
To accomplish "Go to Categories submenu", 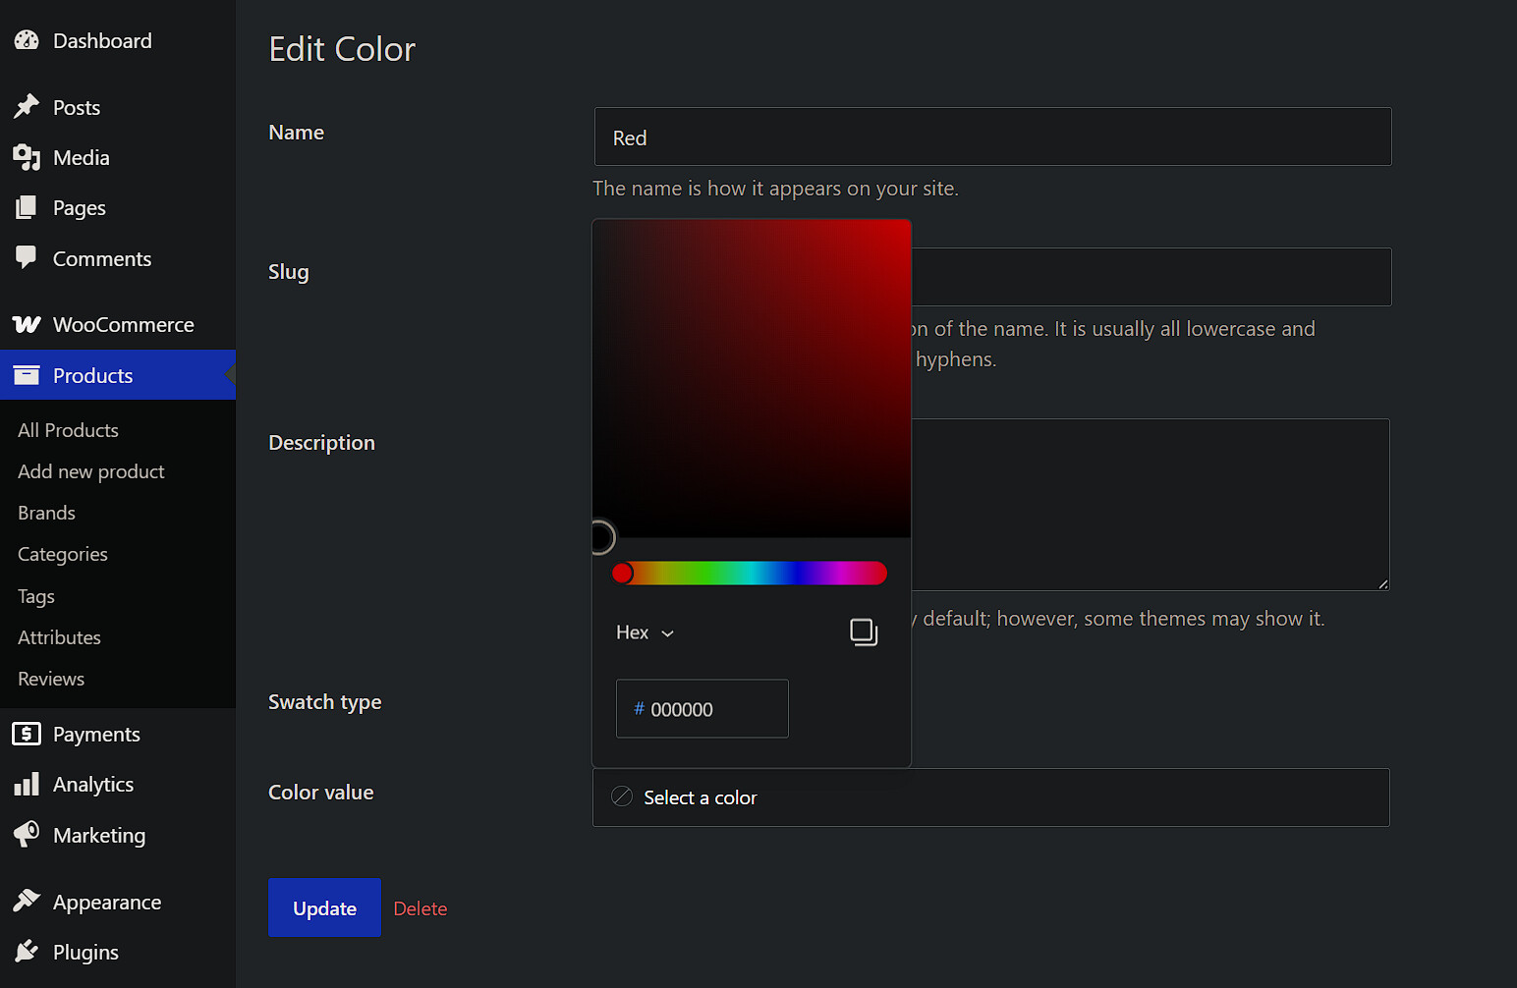I will (x=63, y=554).
